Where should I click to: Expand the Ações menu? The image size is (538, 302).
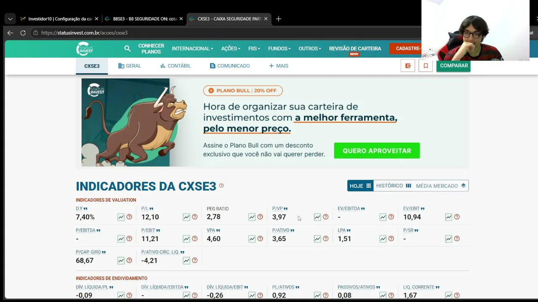pyautogui.click(x=231, y=49)
